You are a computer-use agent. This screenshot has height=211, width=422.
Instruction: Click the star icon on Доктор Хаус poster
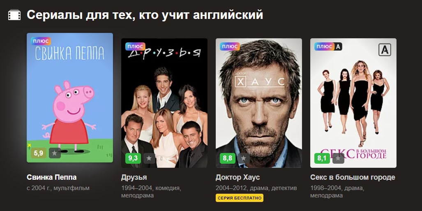[x=244, y=158]
